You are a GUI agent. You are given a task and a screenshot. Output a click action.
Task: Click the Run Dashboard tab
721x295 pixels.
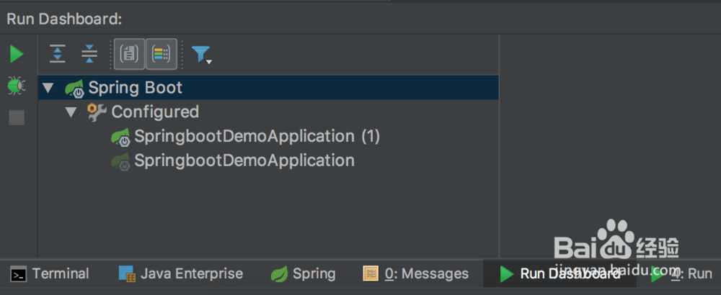[559, 274]
